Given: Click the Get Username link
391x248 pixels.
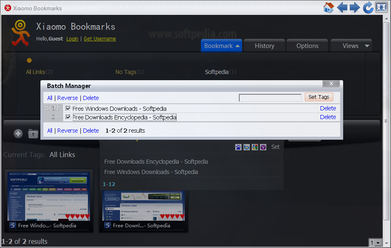Looking at the screenshot, I should point(100,39).
